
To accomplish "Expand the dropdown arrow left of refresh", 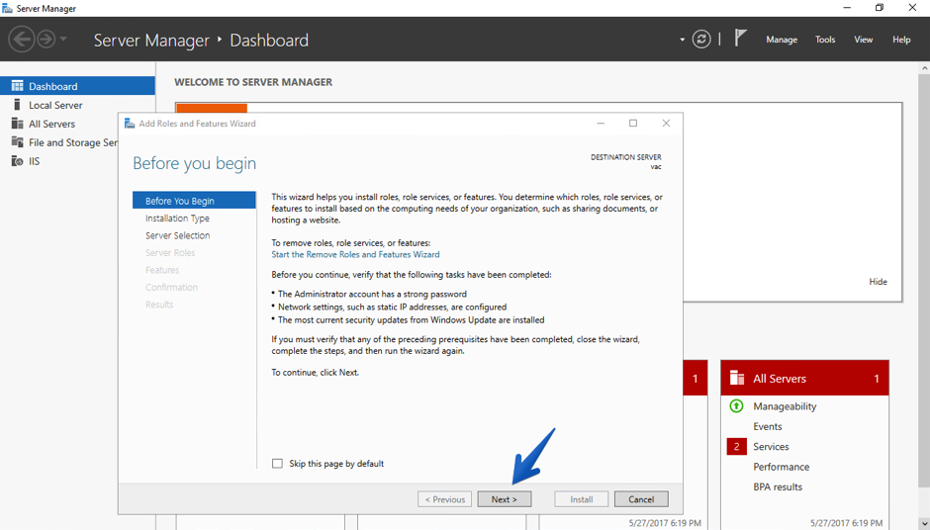I will pyautogui.click(x=682, y=40).
